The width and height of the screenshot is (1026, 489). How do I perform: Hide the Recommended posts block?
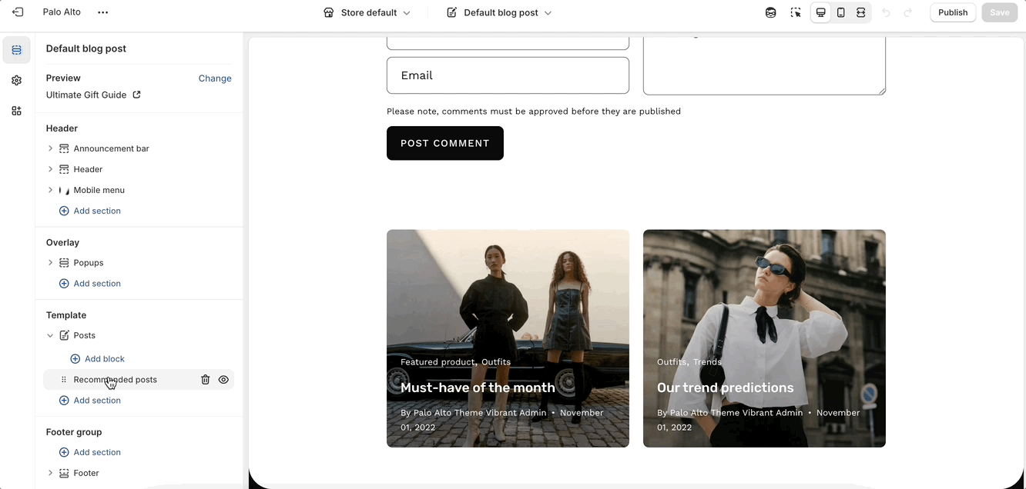click(x=223, y=380)
